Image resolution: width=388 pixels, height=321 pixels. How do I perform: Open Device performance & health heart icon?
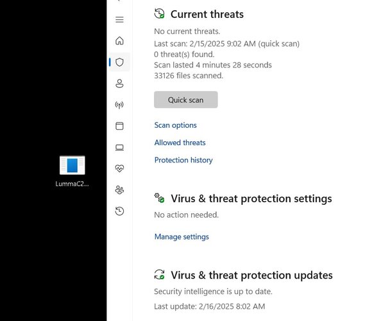tap(119, 168)
